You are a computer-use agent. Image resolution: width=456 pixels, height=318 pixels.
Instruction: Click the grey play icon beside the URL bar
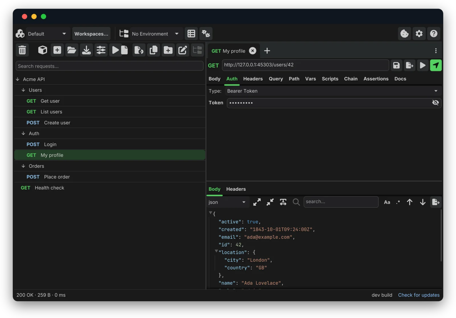point(423,65)
